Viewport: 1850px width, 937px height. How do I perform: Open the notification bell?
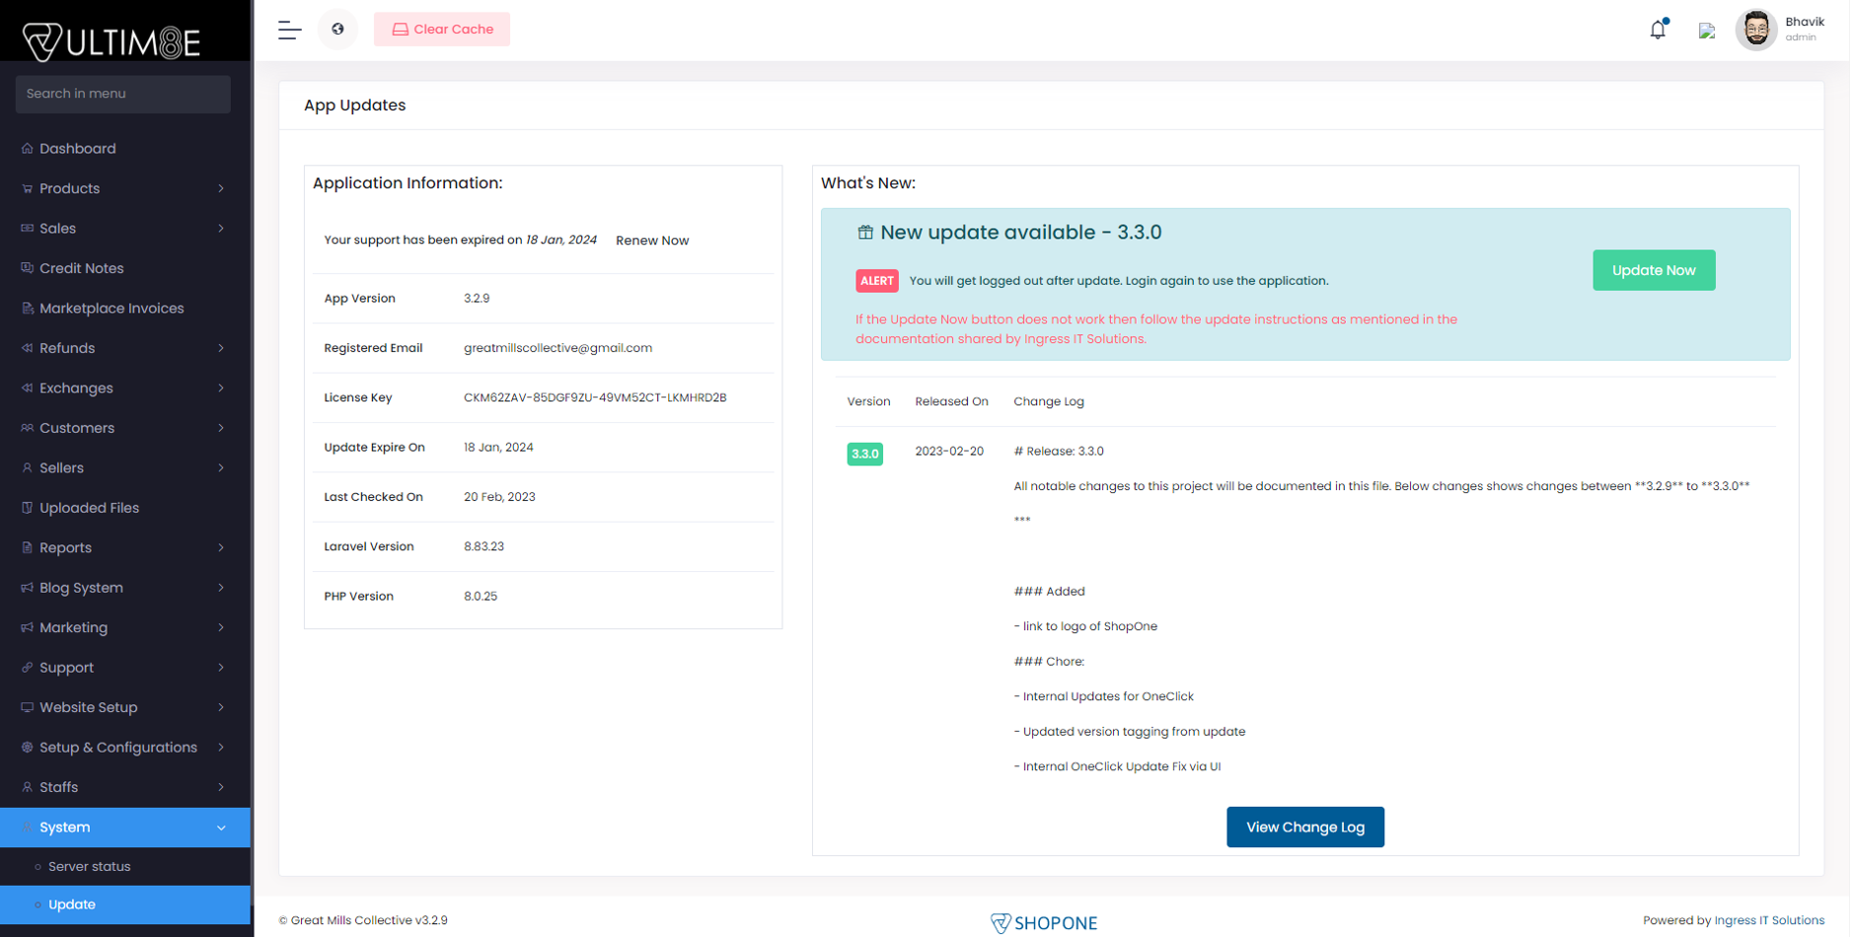(x=1657, y=30)
